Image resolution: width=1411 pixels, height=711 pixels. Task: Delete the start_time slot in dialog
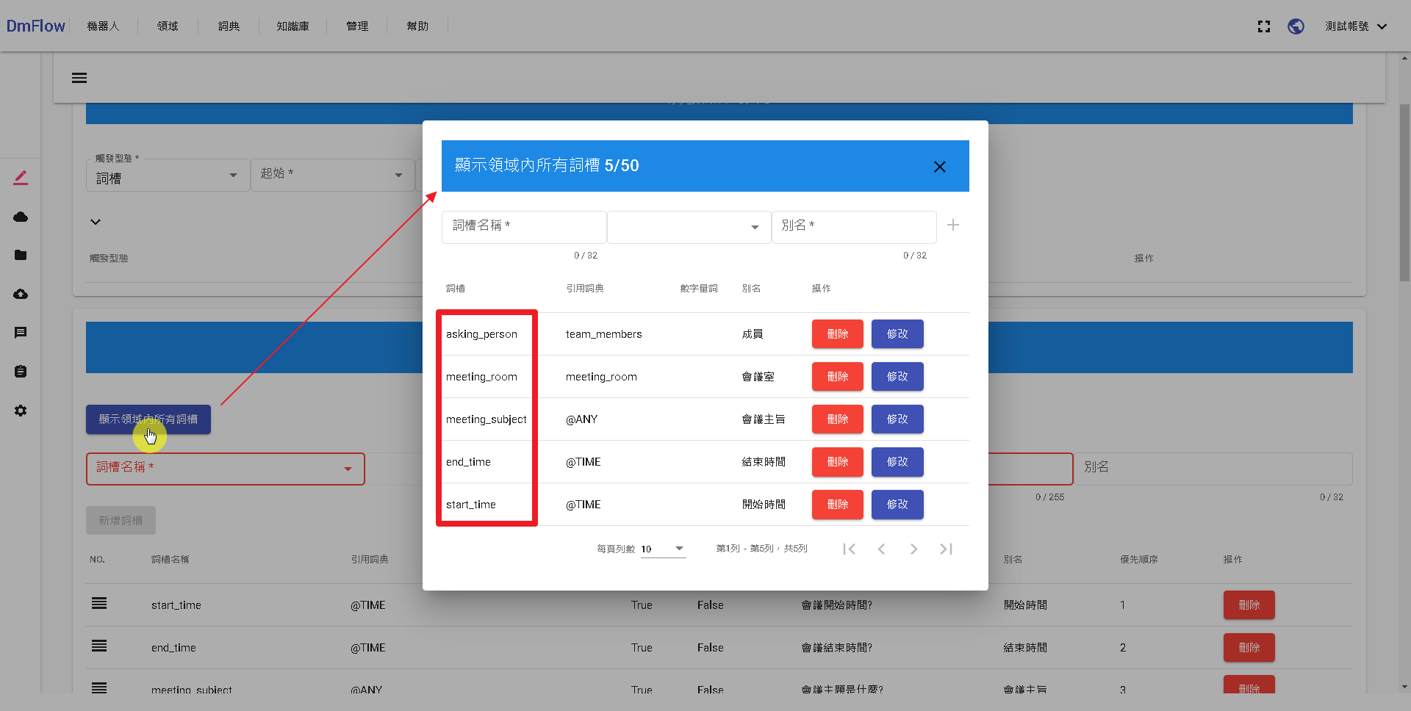click(x=838, y=505)
